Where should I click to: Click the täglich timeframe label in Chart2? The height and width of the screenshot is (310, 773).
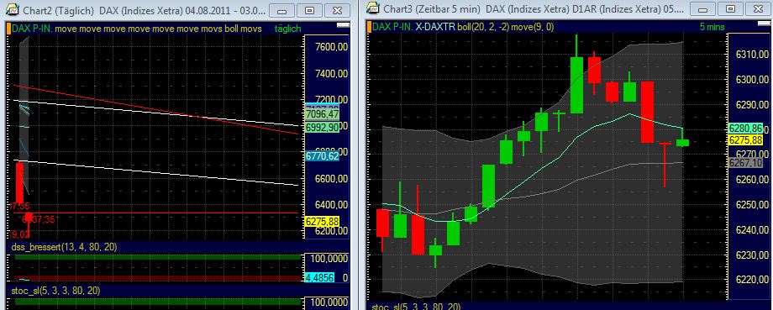[287, 29]
